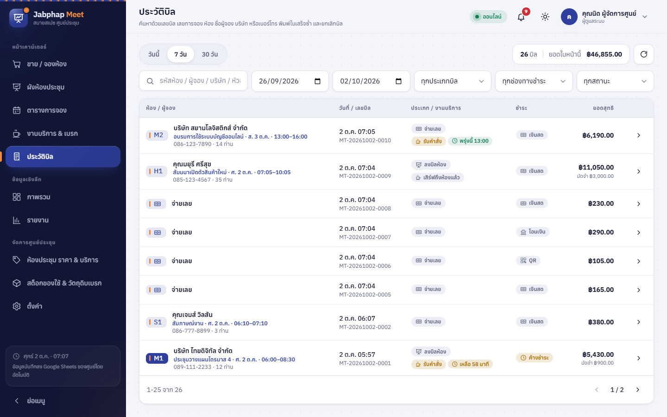
Task: Click the H1 room badge
Action: [x=157, y=171]
